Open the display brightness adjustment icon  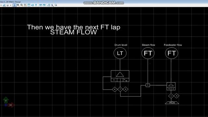[7, 5]
